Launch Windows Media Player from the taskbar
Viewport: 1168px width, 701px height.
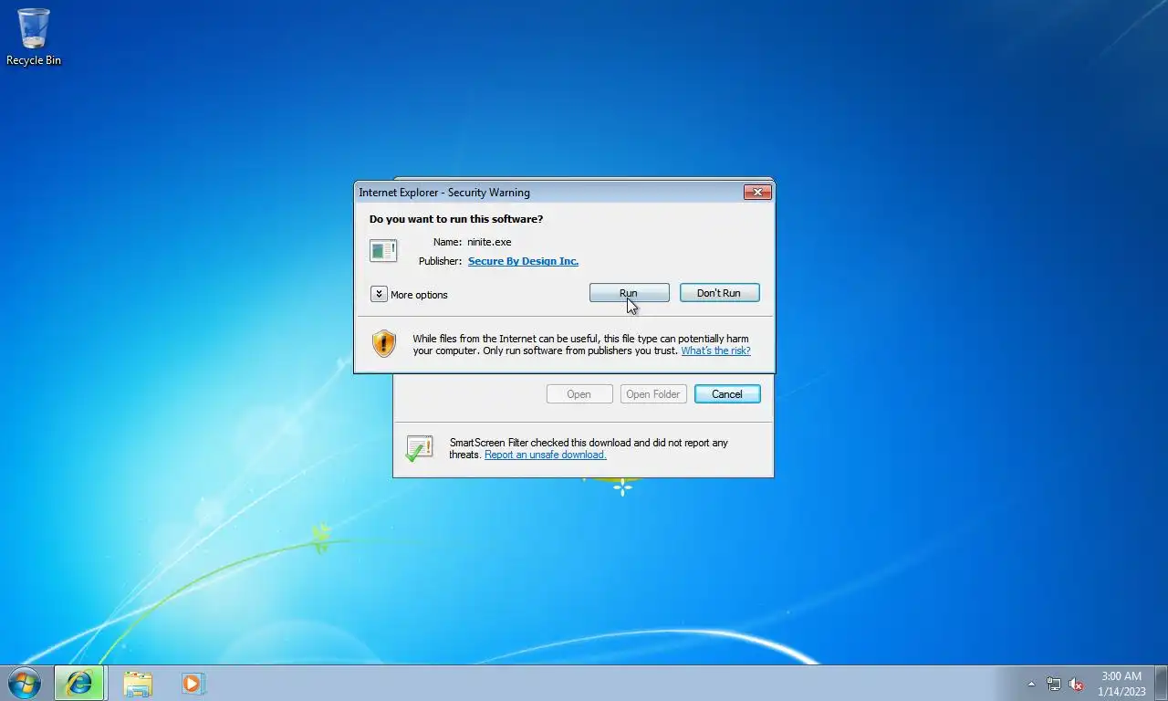click(193, 683)
